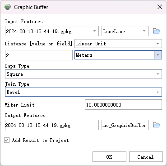Screen dimensions: 167x166
Task: Click the output layer name GraphicBuffer field
Action: point(125,125)
